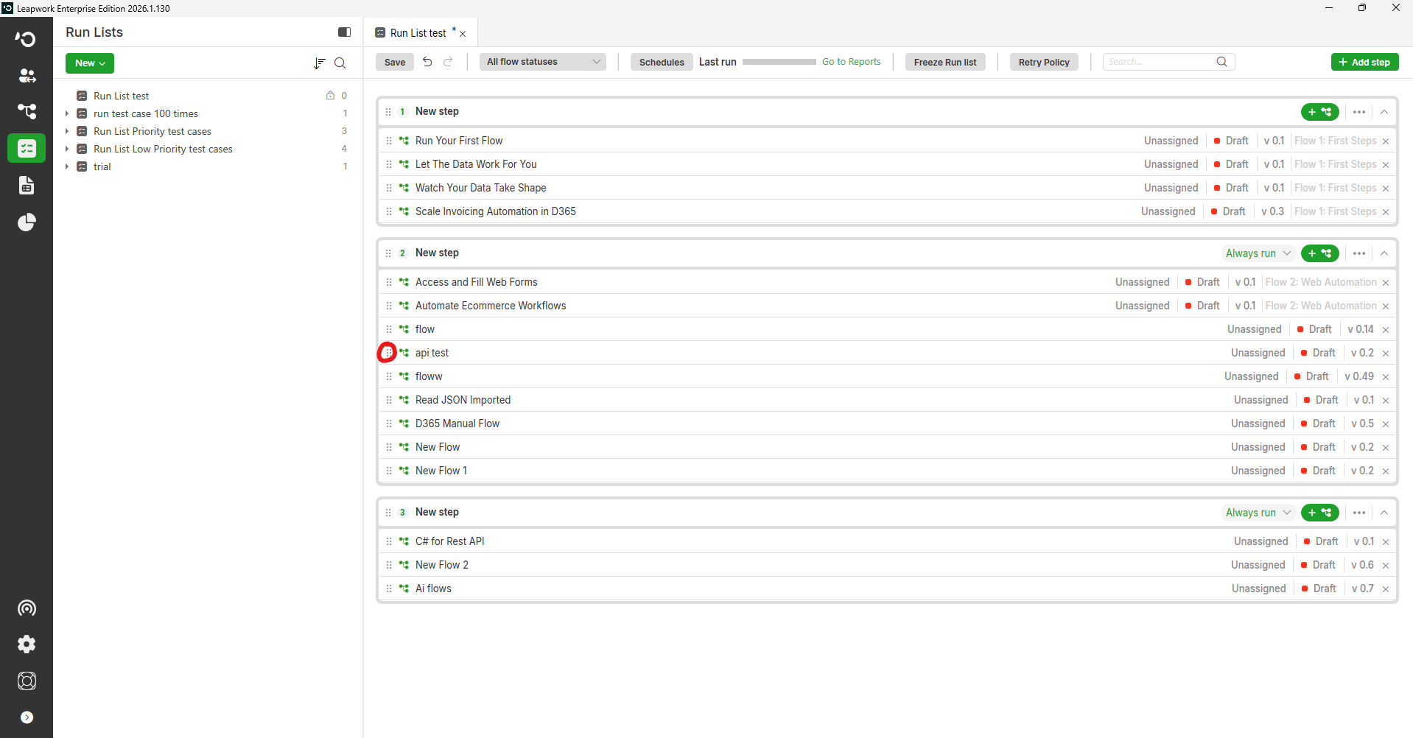The height and width of the screenshot is (738, 1413).
Task: Open the three-dot menu for step 2
Action: [1359, 253]
